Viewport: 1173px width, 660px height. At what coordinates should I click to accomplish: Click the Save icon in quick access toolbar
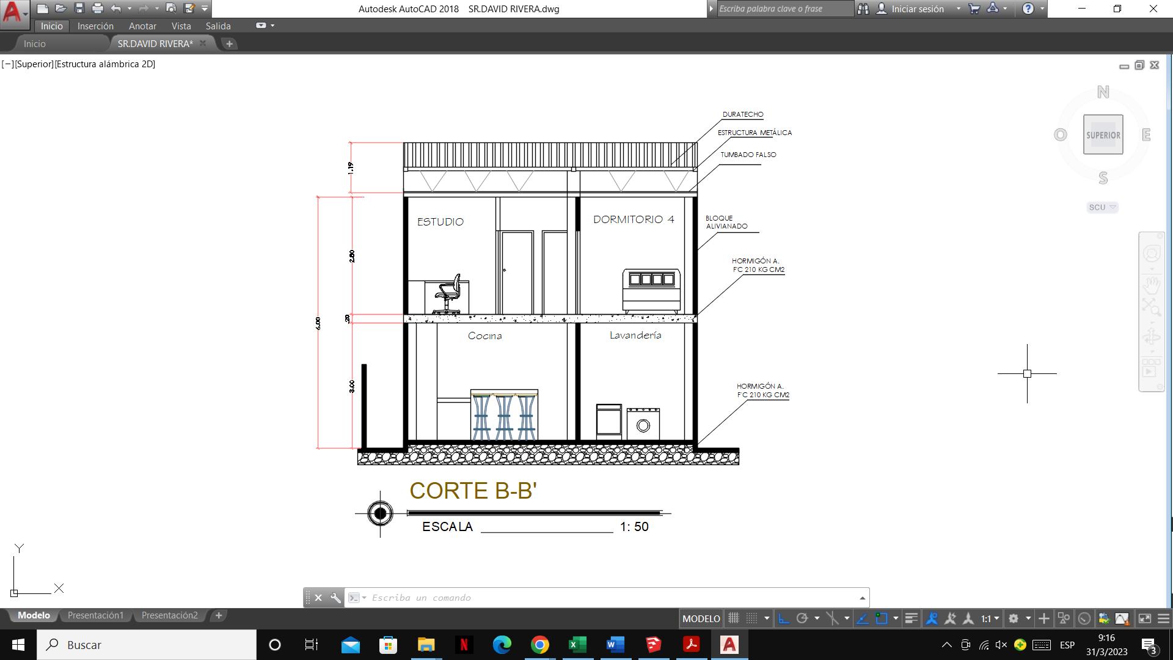(79, 9)
